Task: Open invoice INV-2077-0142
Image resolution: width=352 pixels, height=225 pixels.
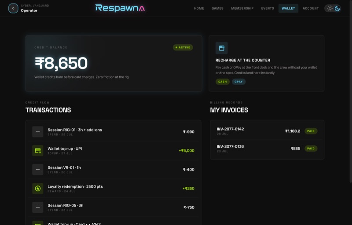Action: (267, 131)
